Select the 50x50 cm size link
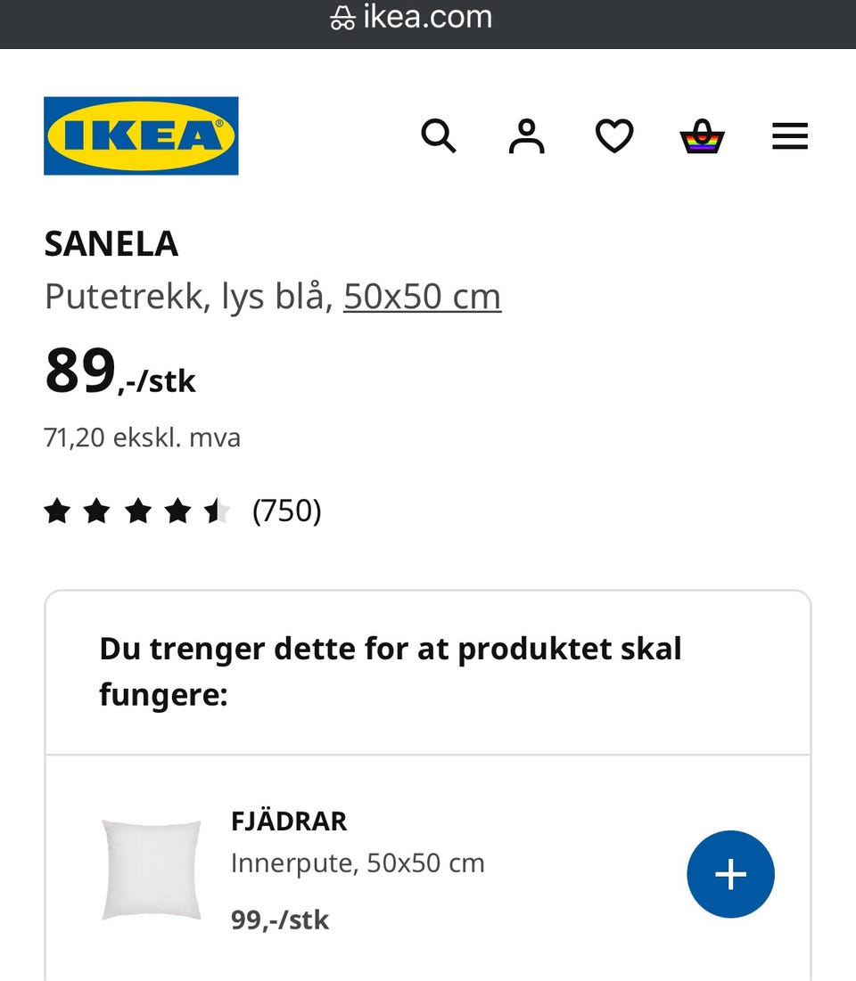This screenshot has height=981, width=856. (422, 296)
